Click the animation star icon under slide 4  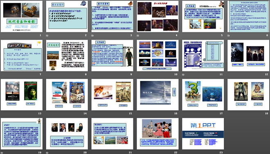[138, 36]
